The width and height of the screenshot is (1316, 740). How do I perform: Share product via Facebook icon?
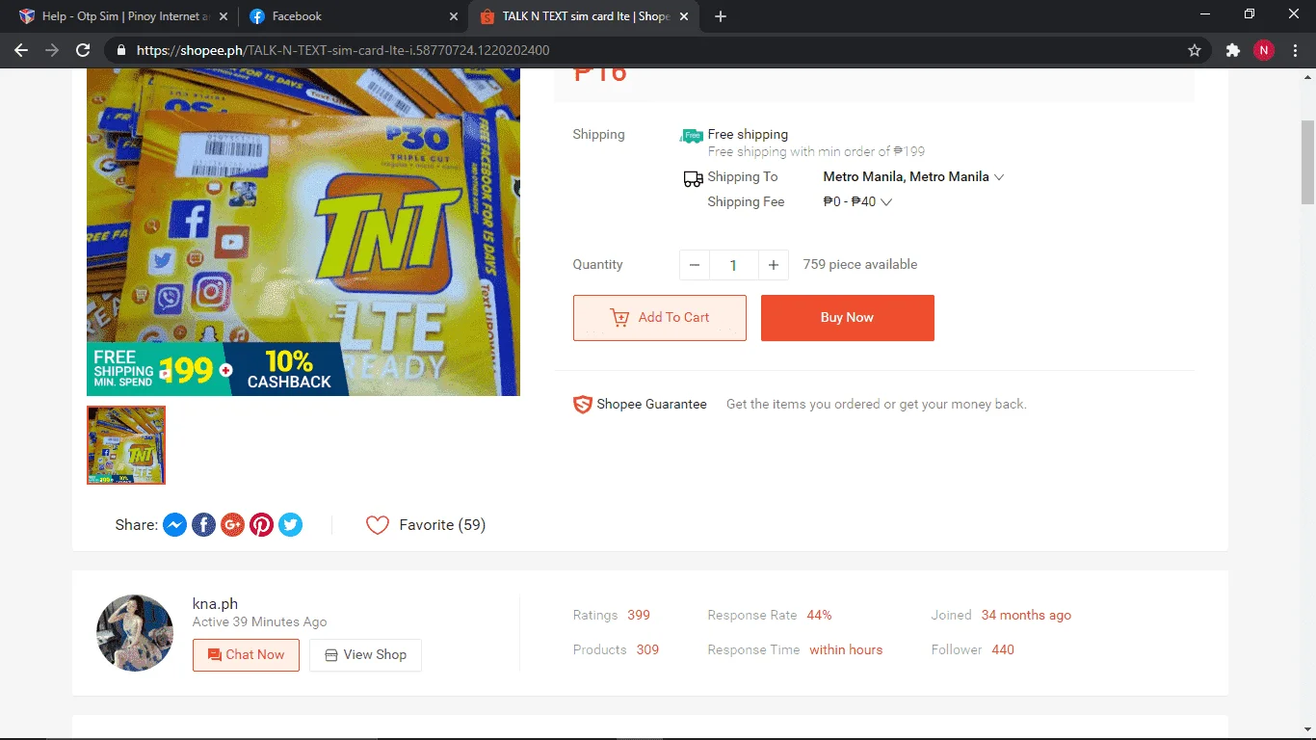pyautogui.click(x=203, y=525)
